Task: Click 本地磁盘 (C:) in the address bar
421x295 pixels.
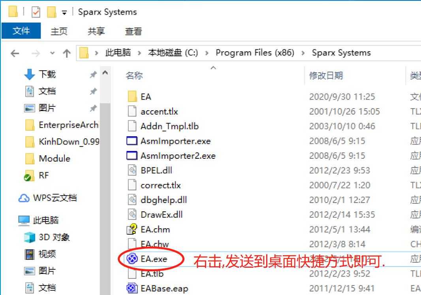Action: pos(173,53)
